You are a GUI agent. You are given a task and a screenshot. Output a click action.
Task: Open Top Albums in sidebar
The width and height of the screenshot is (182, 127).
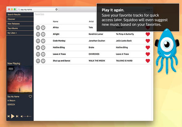pos(20,28)
